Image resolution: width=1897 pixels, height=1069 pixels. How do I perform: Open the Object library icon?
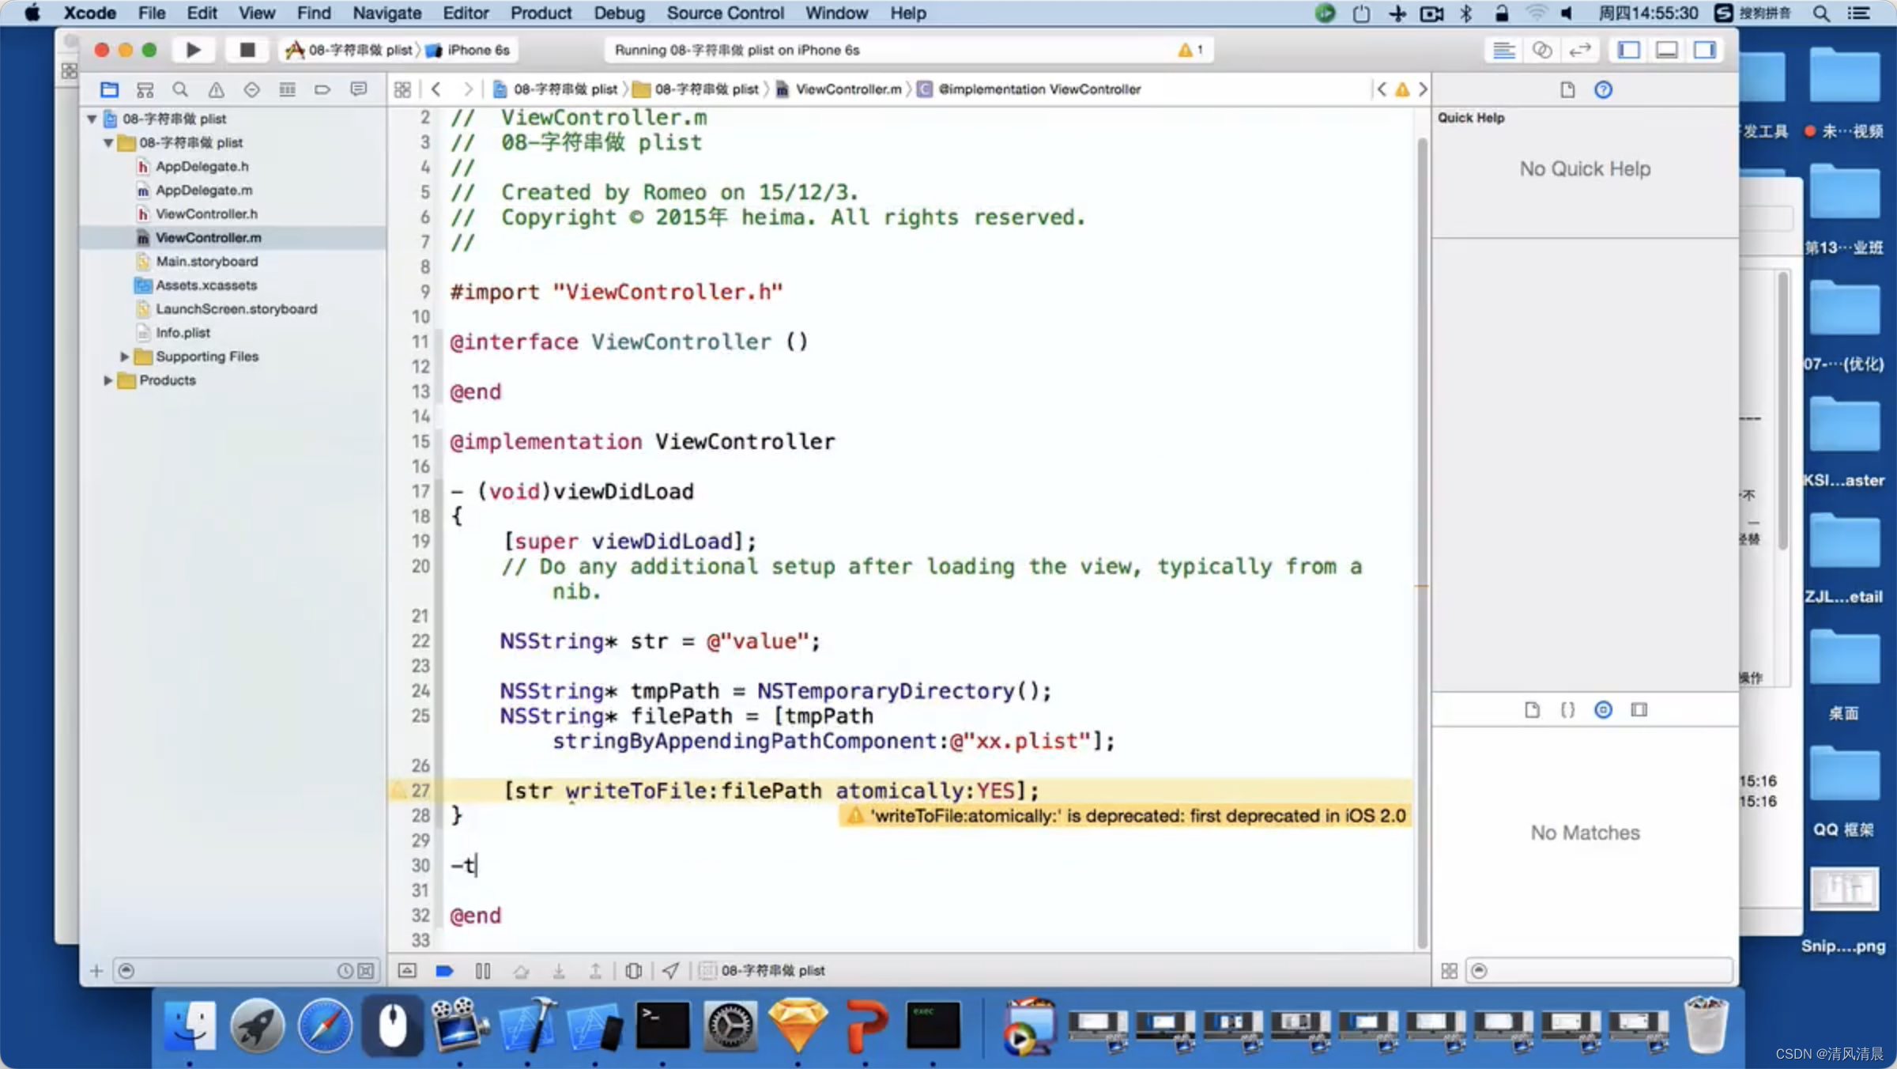pyautogui.click(x=1603, y=709)
